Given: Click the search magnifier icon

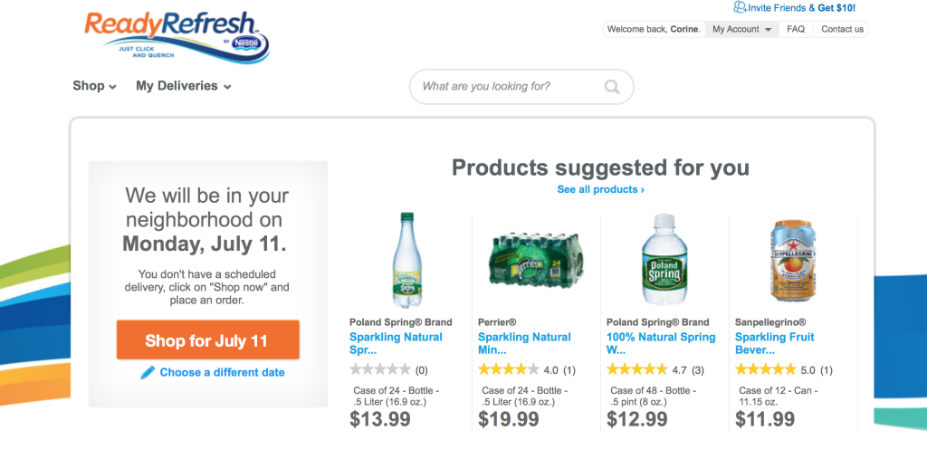Looking at the screenshot, I should [x=612, y=87].
